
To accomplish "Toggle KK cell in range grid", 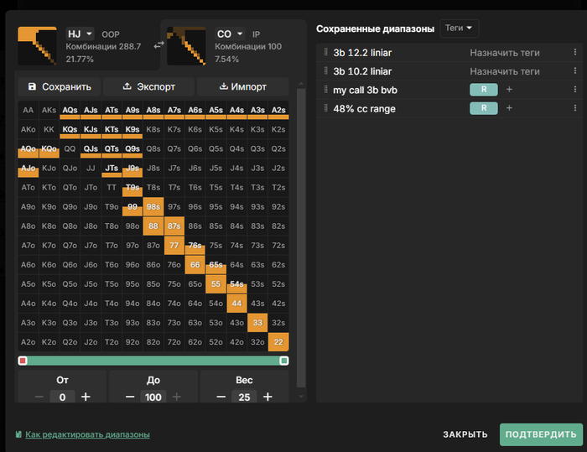I will (49, 130).
